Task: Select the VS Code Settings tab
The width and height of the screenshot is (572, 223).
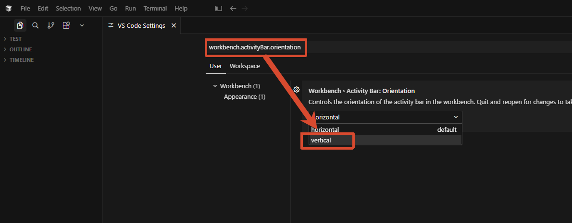Action: tap(141, 26)
